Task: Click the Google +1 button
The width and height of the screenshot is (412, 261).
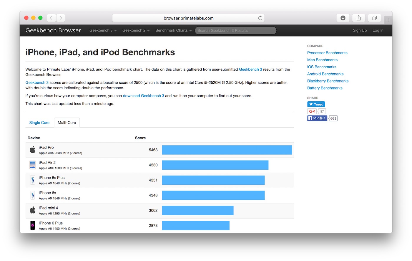Action: 312,111
